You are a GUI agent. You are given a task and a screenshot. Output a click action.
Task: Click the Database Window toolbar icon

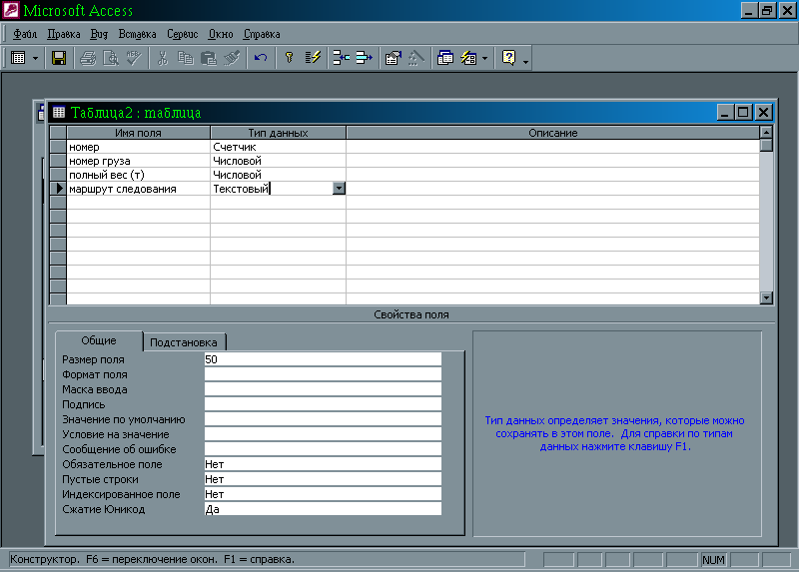[x=445, y=58]
